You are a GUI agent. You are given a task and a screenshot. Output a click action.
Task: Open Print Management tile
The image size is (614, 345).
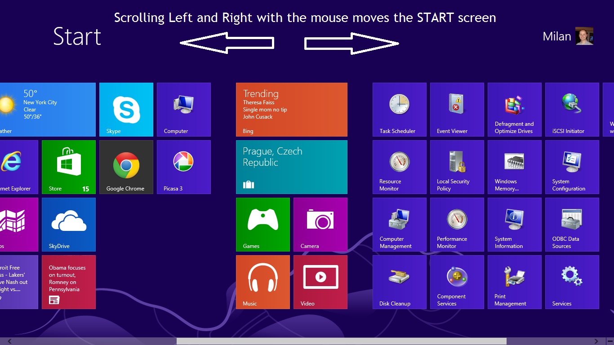pos(515,282)
